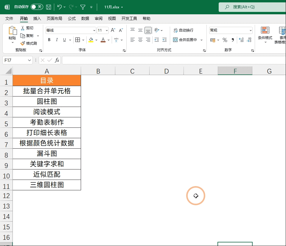Click the insert function fx icon
This screenshot has height=246, width=286.
[57, 60]
